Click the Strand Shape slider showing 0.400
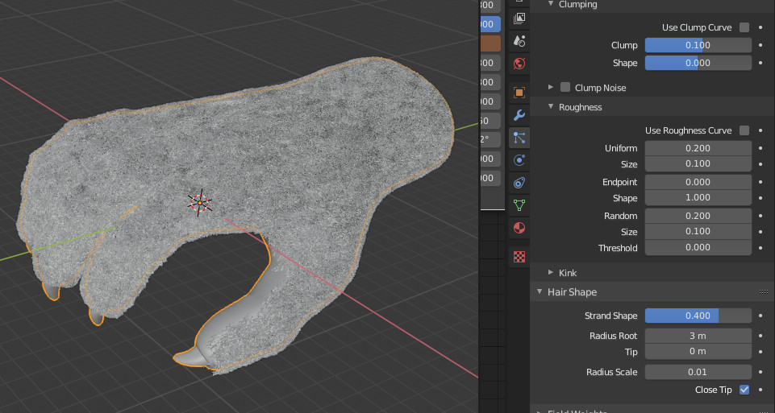The image size is (775, 413). 698,316
